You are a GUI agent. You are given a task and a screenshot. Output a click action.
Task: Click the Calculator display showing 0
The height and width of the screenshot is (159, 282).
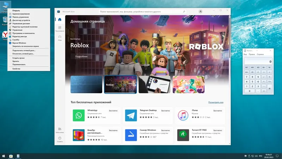(x=258, y=61)
